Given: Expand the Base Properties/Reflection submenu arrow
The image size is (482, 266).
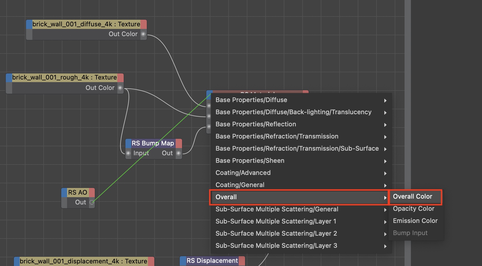Looking at the screenshot, I should 385,125.
